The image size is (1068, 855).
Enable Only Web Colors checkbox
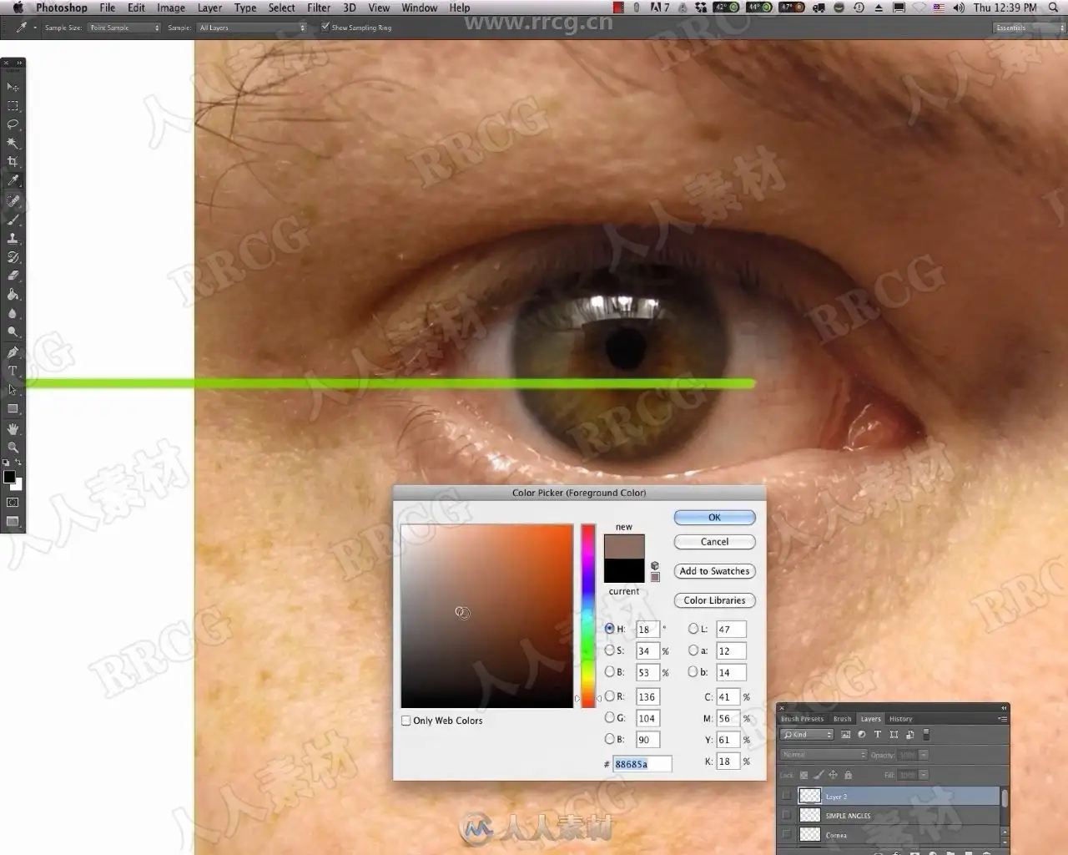pyautogui.click(x=406, y=721)
